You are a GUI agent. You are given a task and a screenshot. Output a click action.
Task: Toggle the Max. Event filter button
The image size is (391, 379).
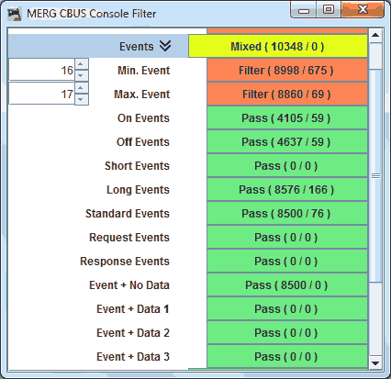point(287,95)
